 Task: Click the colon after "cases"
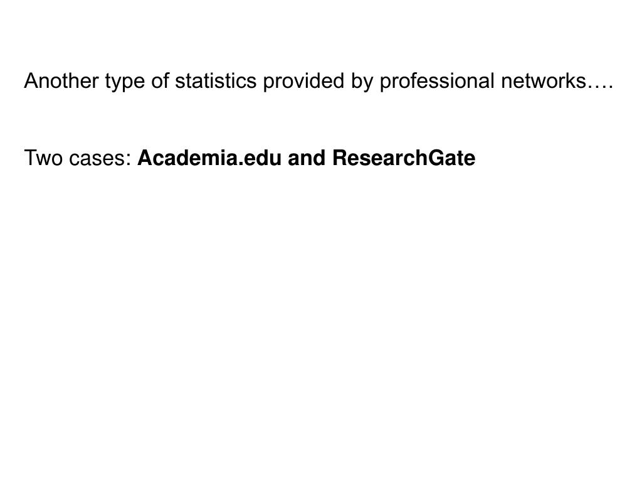pyautogui.click(x=130, y=160)
